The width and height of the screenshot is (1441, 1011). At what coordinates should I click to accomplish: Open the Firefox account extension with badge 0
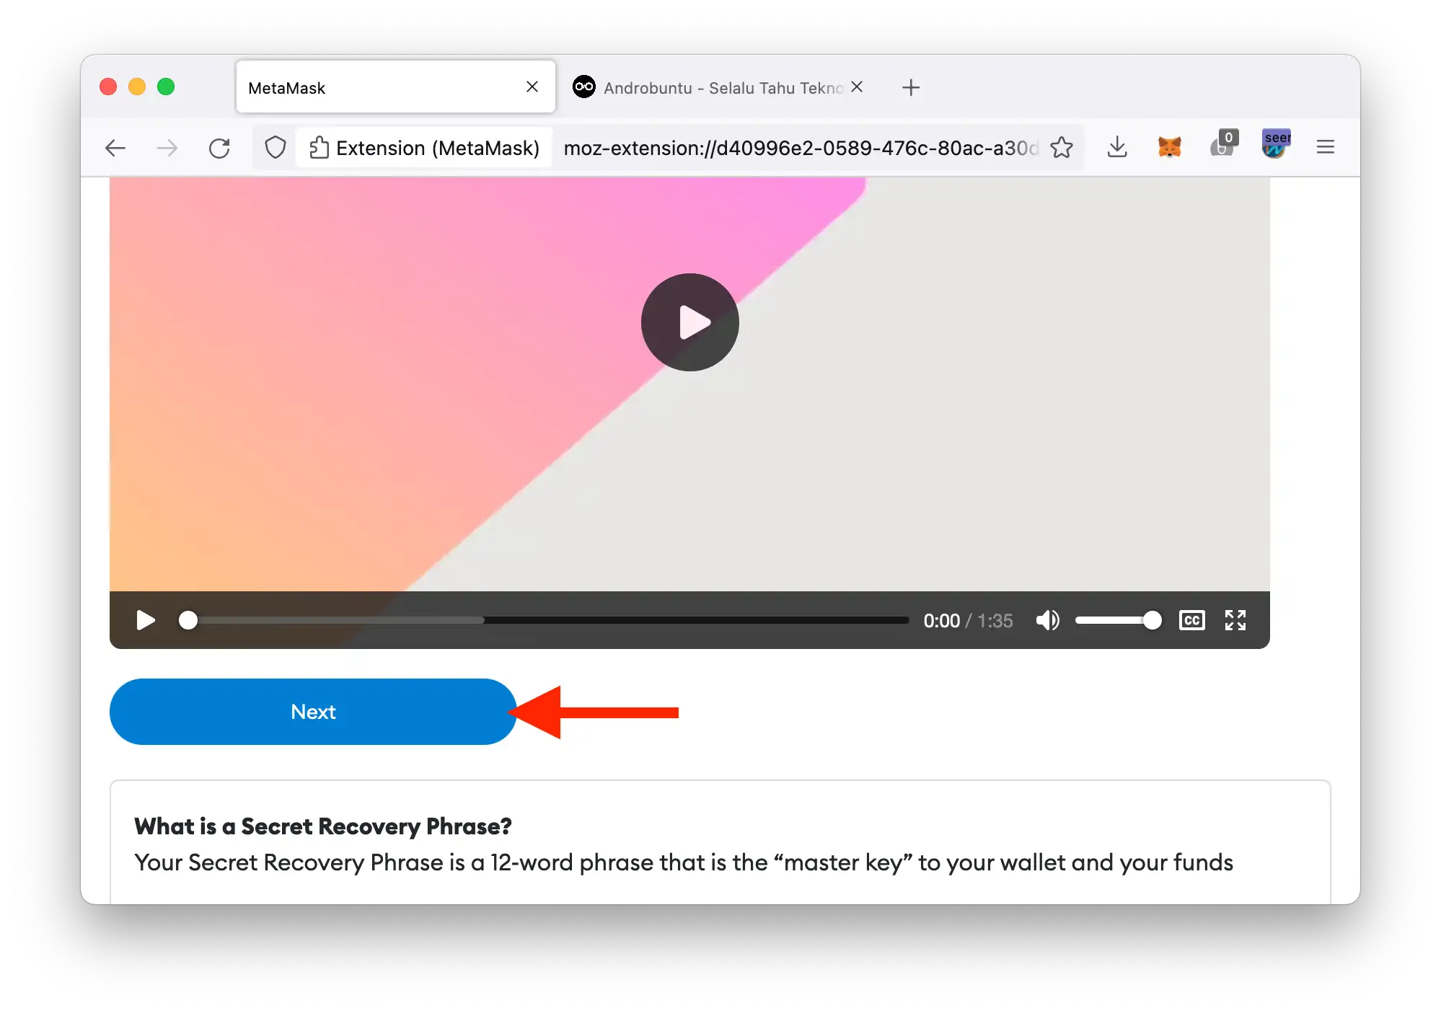(1221, 147)
